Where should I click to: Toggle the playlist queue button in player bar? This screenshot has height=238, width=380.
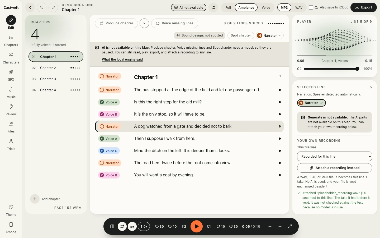tap(132, 226)
